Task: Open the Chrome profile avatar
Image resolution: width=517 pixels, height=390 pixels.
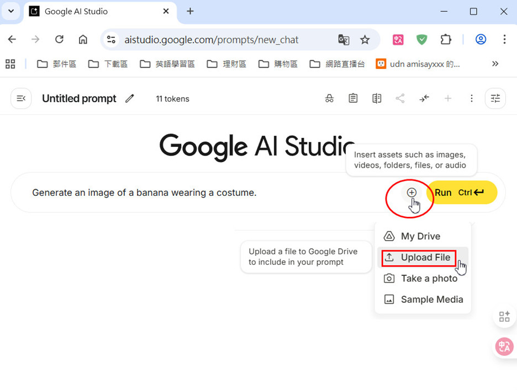Action: pos(481,40)
